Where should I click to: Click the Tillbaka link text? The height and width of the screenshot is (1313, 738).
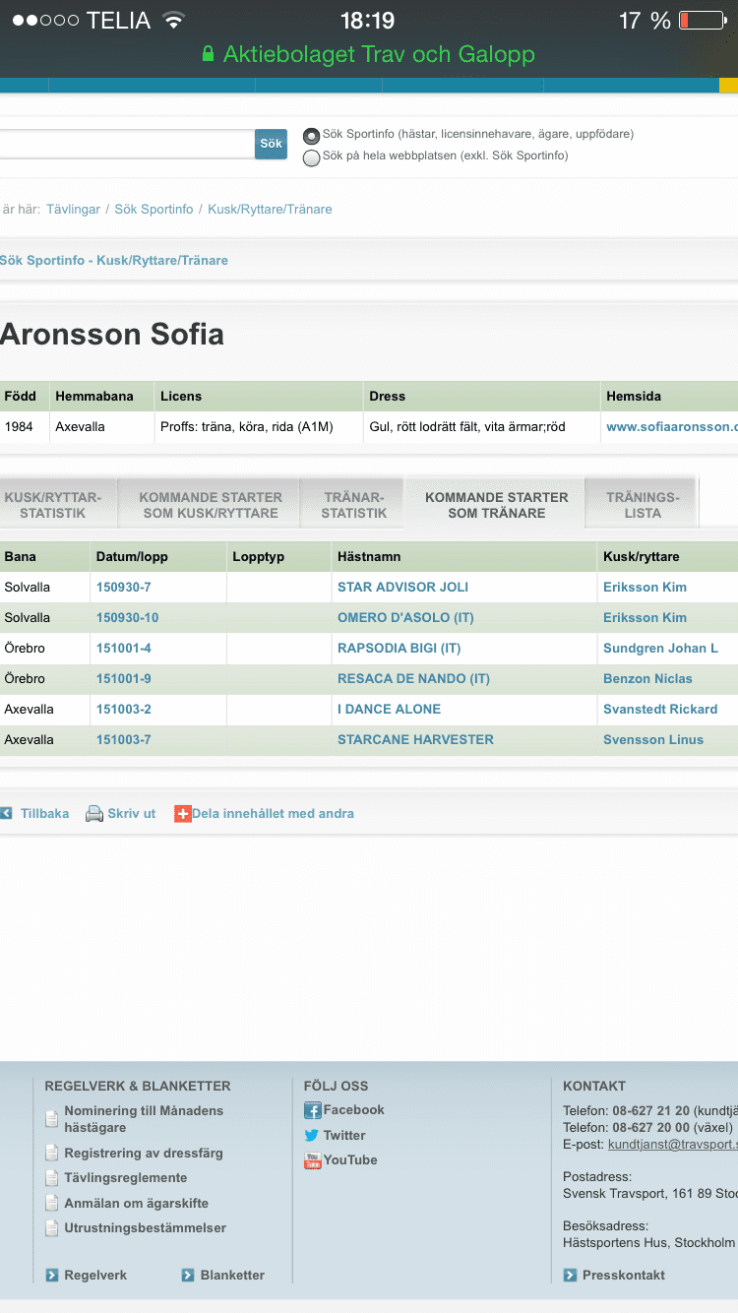coord(44,814)
